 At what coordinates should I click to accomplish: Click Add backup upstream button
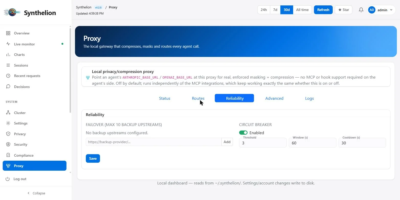(227, 142)
